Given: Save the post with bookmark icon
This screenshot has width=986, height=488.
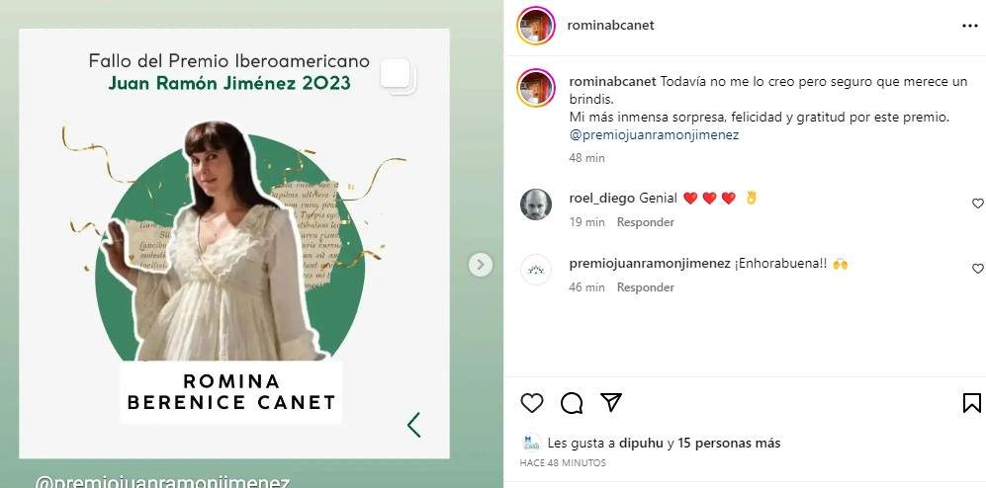Looking at the screenshot, I should tap(971, 403).
